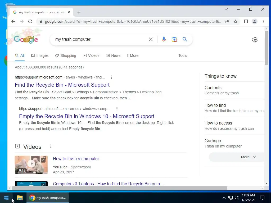Open Chrome side panel
This screenshot has height=203, width=271.
click(x=246, y=21)
